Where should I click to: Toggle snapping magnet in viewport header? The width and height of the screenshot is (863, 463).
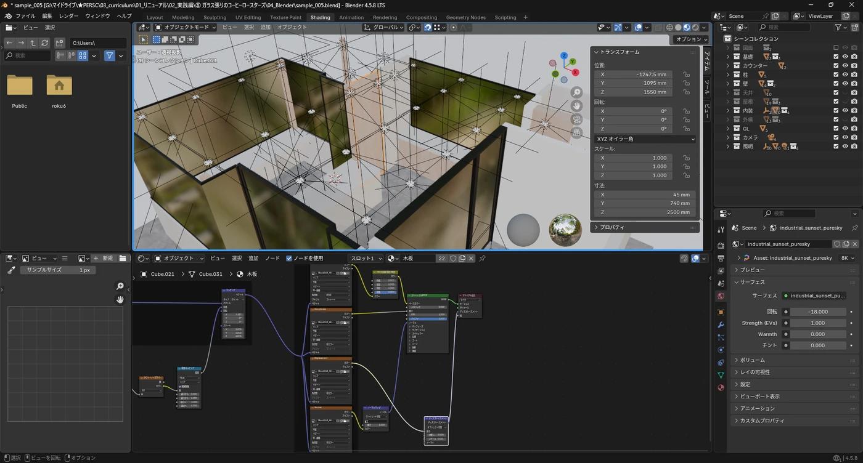coord(427,27)
